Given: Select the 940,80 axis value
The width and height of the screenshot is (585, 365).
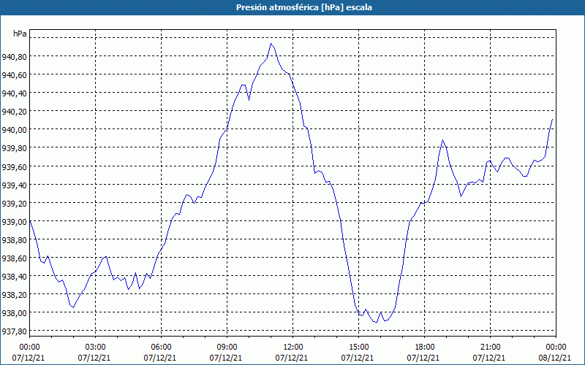Looking at the screenshot, I should tap(14, 57).
